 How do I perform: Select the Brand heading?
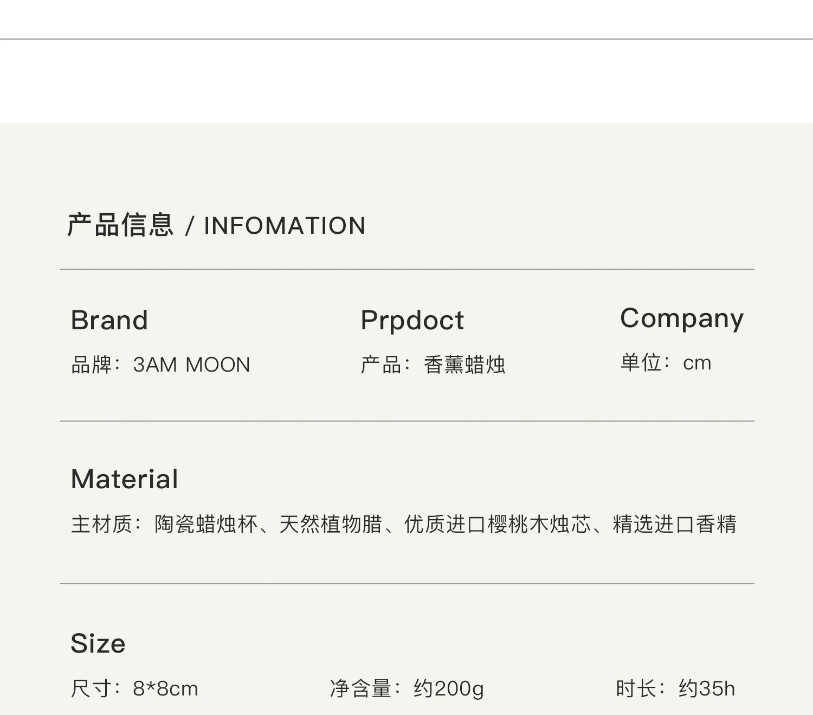pyautogui.click(x=109, y=320)
